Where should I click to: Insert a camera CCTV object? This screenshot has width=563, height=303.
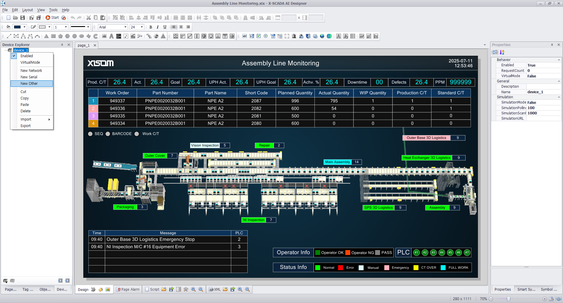tap(140, 36)
